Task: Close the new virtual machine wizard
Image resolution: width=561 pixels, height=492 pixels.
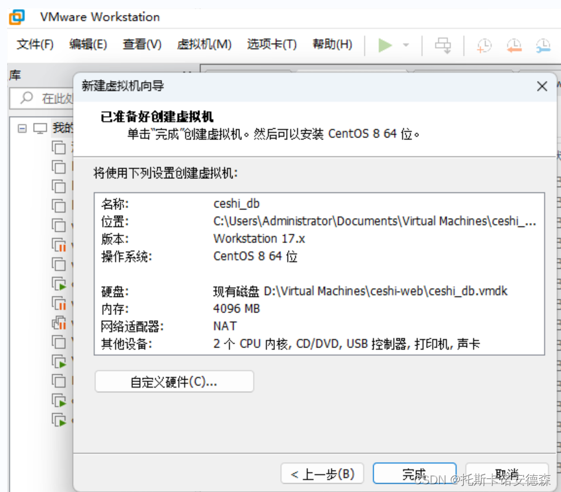Action: click(542, 86)
